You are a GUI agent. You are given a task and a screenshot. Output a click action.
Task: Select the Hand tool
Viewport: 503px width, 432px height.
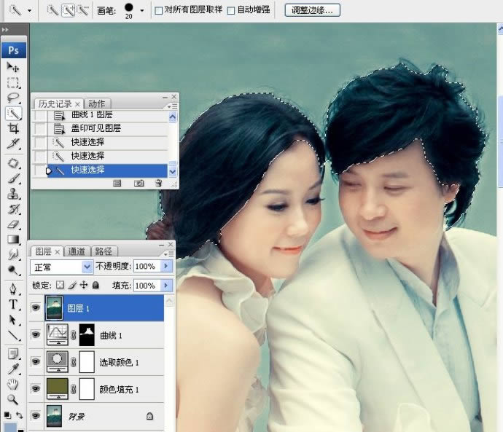pyautogui.click(x=13, y=385)
